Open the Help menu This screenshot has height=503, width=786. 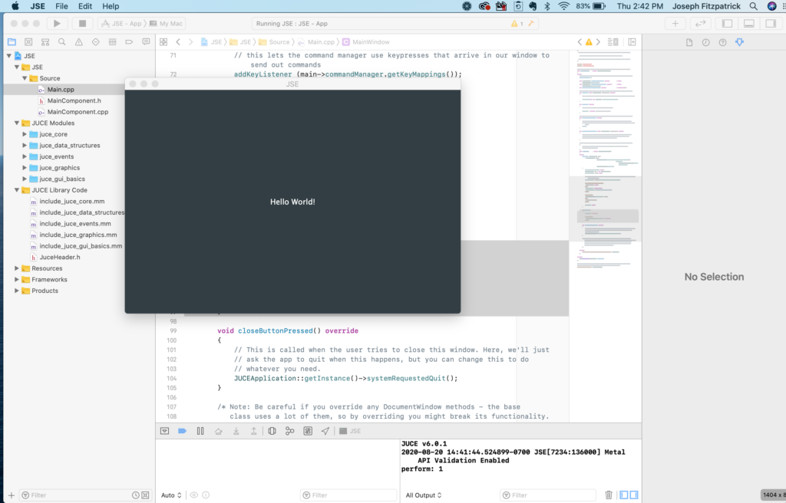111,6
